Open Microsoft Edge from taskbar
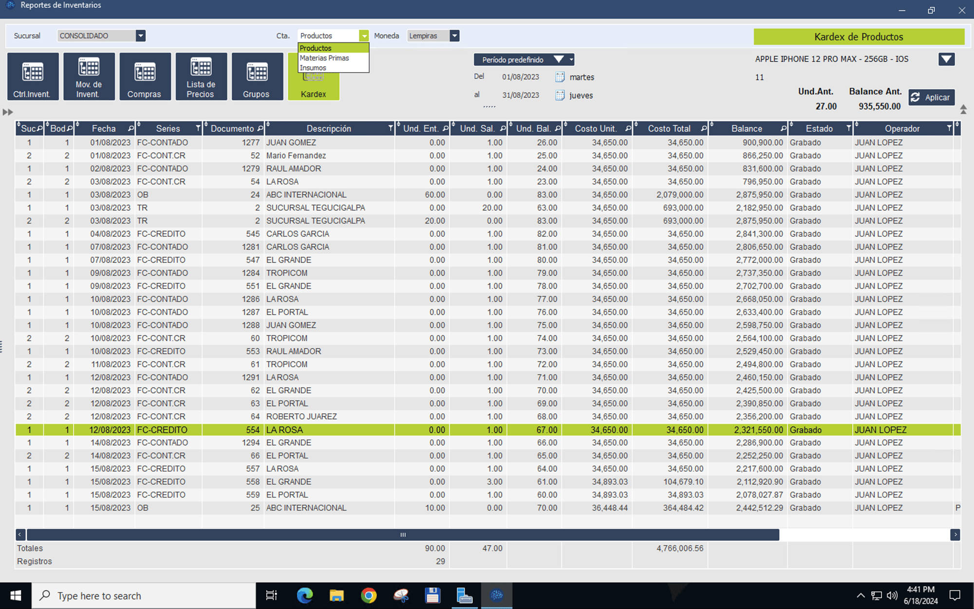Image resolution: width=974 pixels, height=609 pixels. [305, 595]
